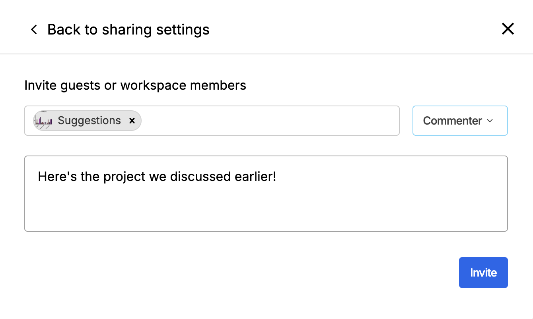Click the back chevron arrow icon
Viewport: 533px width, 319px height.
34,30
